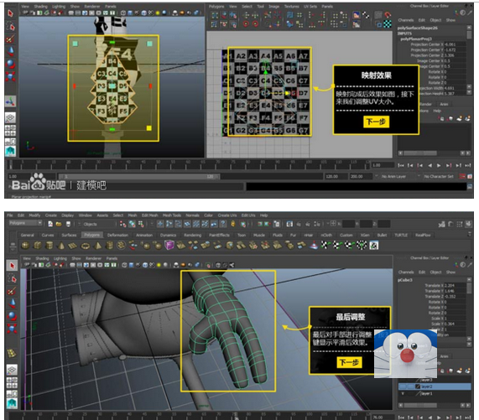The width and height of the screenshot is (479, 420).
Task: Click the Show Manipulator tool in the top toolbox
Action: 10,101
